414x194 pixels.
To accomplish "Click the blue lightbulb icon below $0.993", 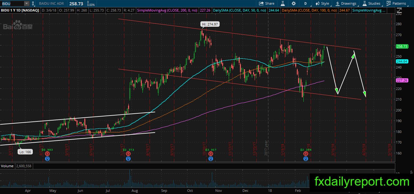I will click(47, 159).
